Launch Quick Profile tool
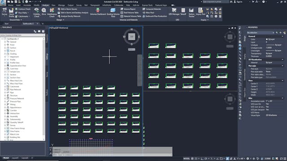287x161 pixels. (x=11, y=13)
